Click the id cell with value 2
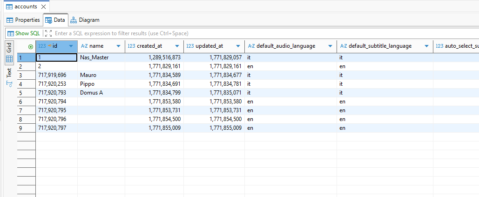 pyautogui.click(x=56, y=66)
